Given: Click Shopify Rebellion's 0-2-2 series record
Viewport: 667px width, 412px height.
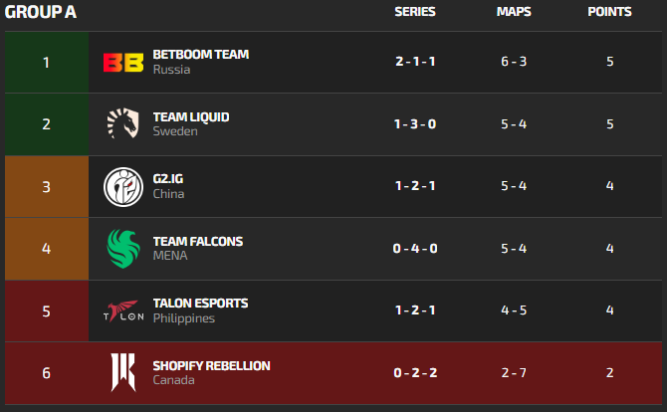Looking at the screenshot, I should (x=414, y=373).
